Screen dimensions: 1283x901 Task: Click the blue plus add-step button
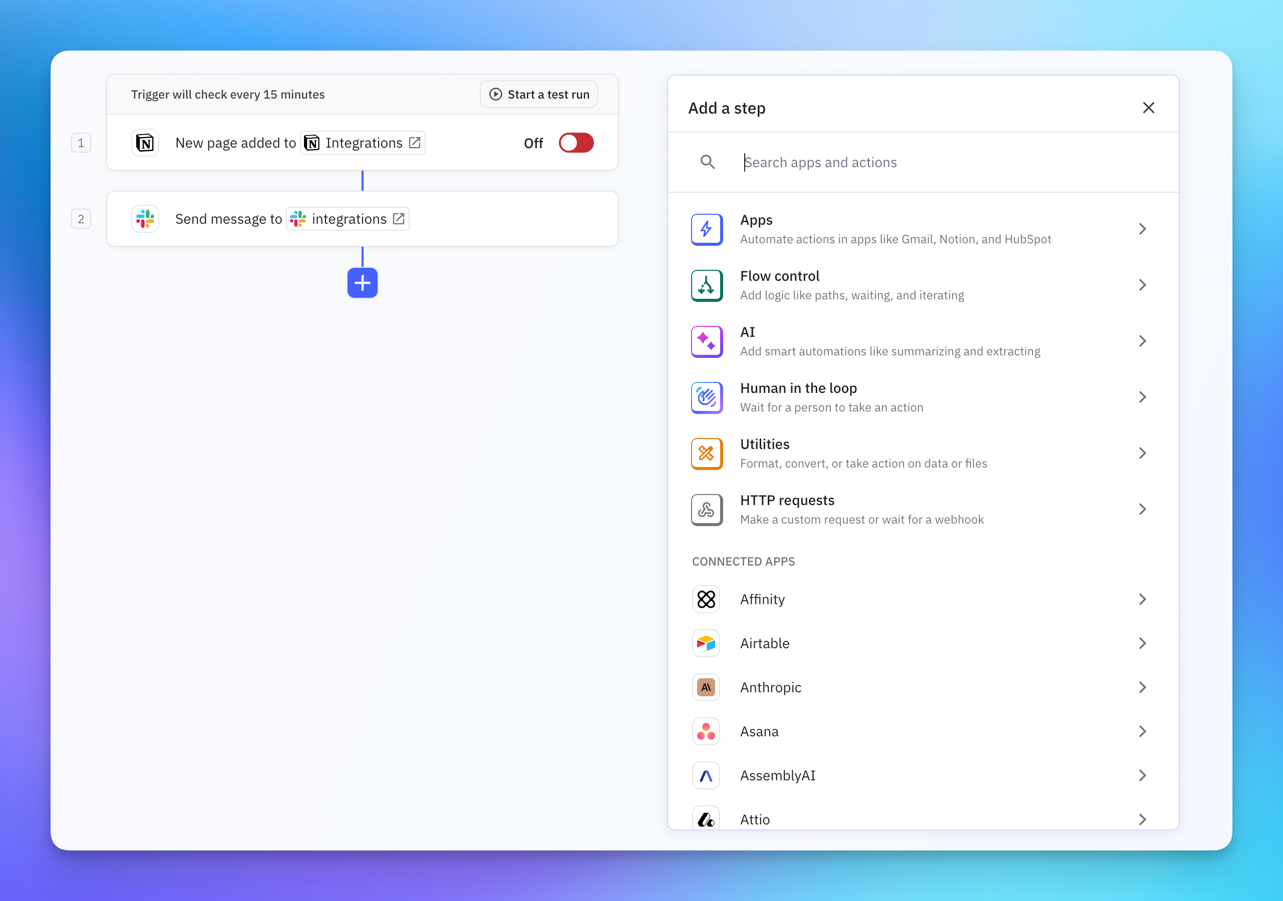tap(362, 283)
